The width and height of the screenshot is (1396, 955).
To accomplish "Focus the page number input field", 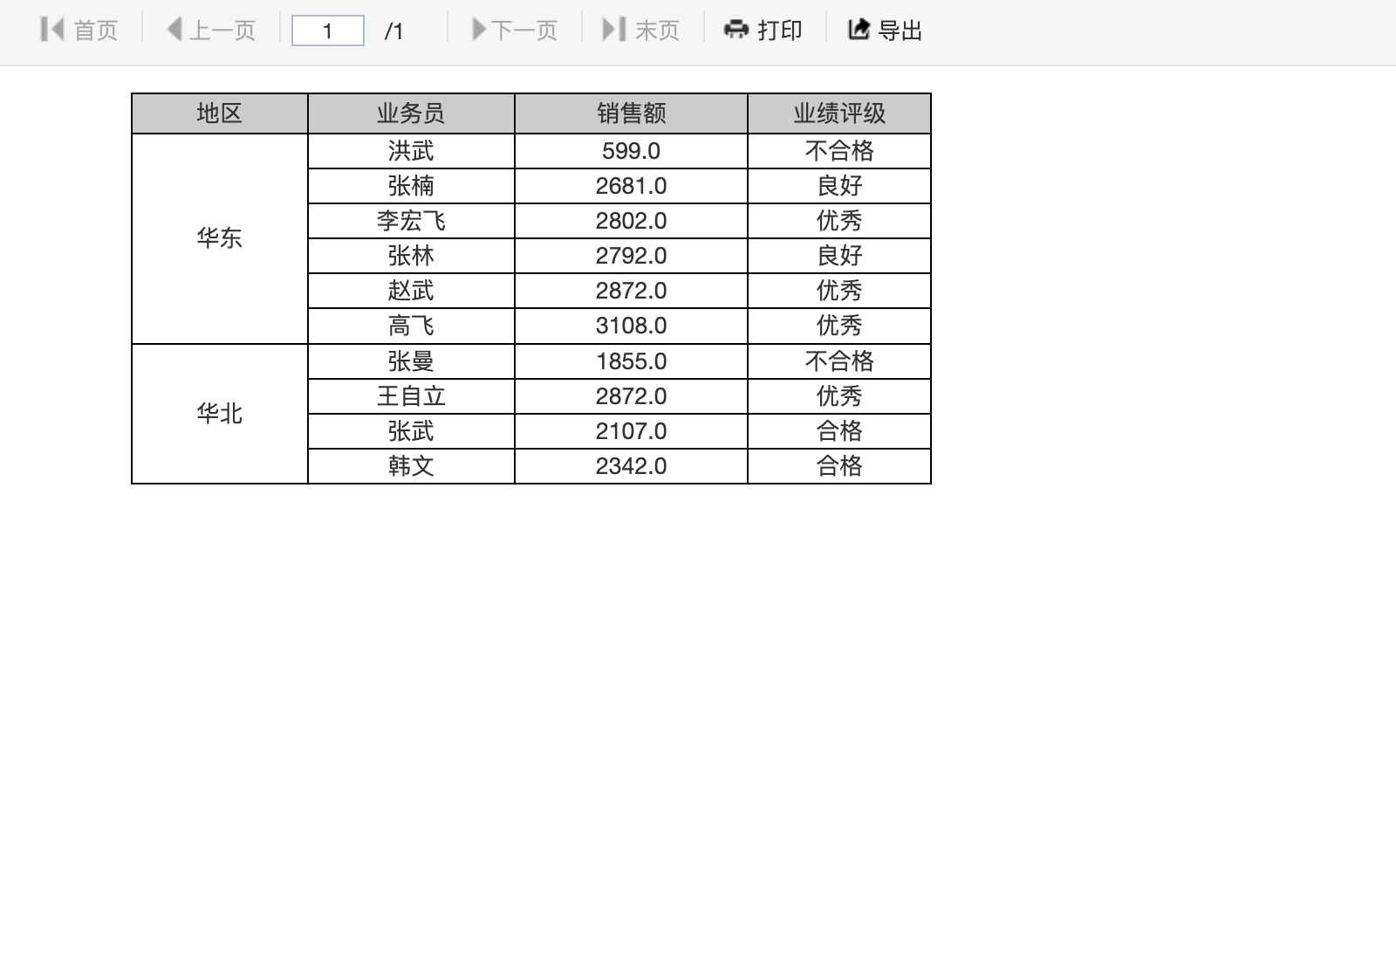I will [x=328, y=31].
